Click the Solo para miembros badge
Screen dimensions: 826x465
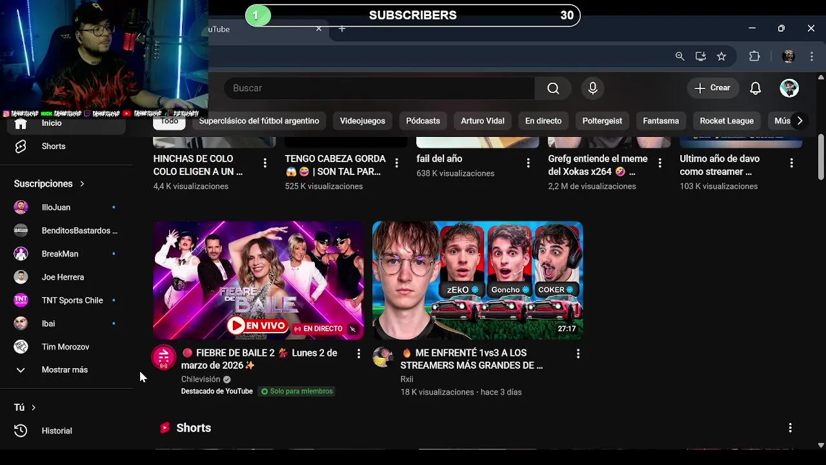click(x=297, y=391)
